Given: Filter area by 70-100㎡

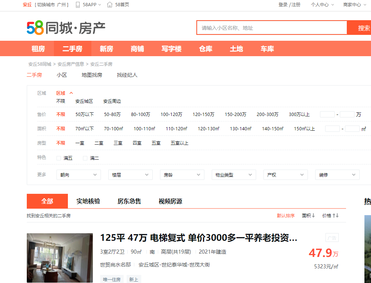Looking at the screenshot, I should tap(113, 129).
